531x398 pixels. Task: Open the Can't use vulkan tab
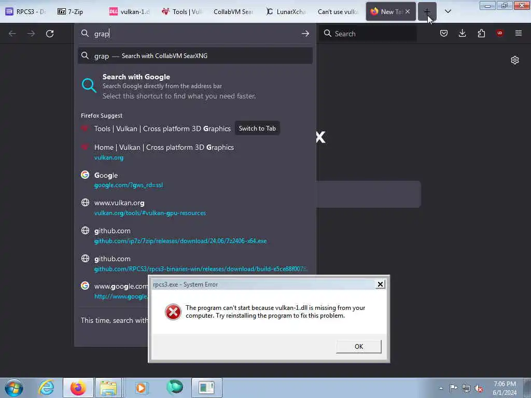tap(338, 11)
